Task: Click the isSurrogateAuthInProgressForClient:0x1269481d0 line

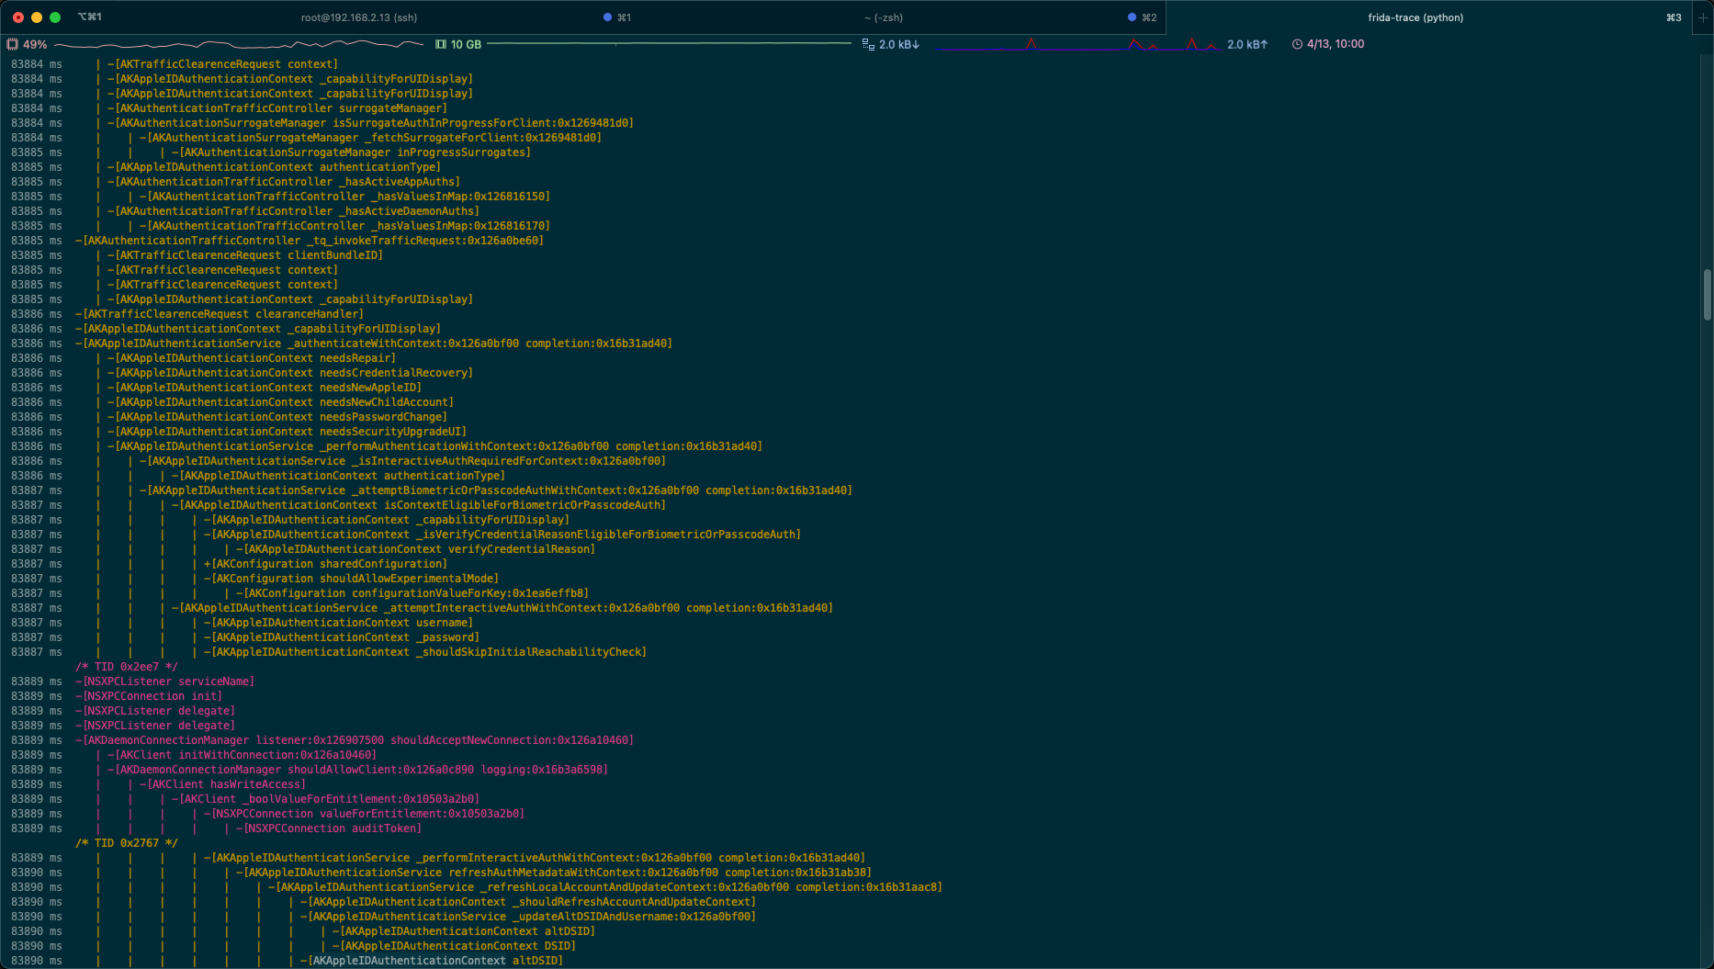Action: [x=370, y=123]
